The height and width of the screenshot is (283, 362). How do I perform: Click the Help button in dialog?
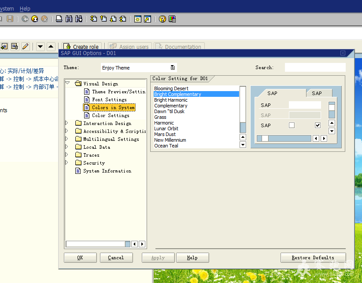pos(192,257)
